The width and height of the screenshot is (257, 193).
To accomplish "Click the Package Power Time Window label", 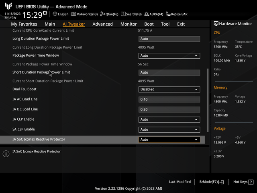I will tap(36, 55).
